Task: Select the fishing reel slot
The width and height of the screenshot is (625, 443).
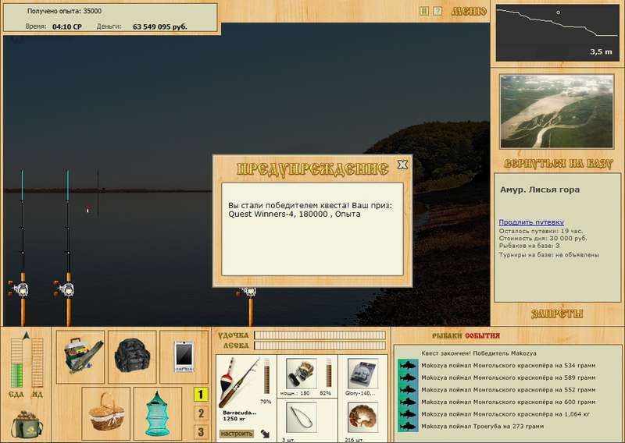Action: pos(302,374)
